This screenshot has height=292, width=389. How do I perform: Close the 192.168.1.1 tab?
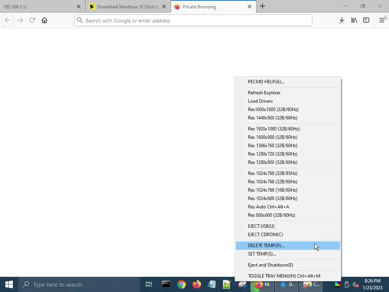pyautogui.click(x=78, y=7)
